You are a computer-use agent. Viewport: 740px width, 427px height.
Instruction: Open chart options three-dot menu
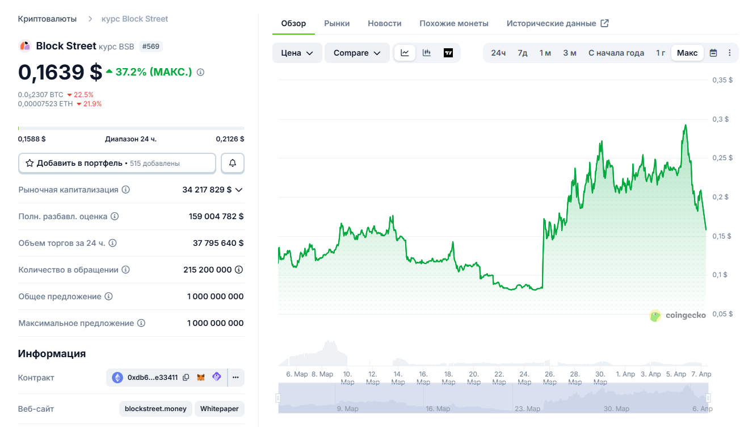(729, 53)
